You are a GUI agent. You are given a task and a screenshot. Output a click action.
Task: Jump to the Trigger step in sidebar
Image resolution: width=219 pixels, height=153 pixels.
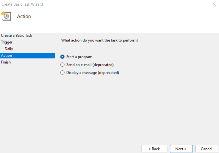point(7,42)
